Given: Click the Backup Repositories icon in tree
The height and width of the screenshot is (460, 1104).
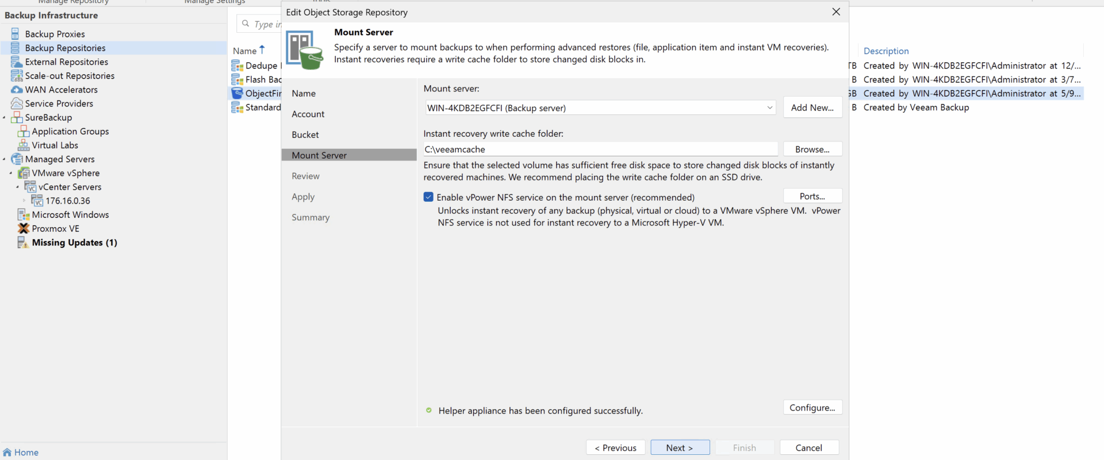Looking at the screenshot, I should 16,48.
